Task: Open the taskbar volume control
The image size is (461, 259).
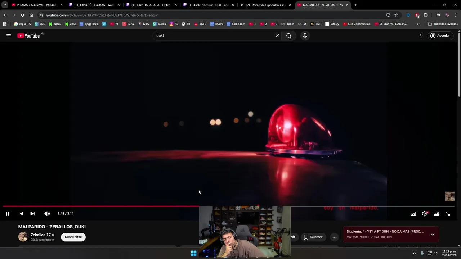Action: pos(435,253)
